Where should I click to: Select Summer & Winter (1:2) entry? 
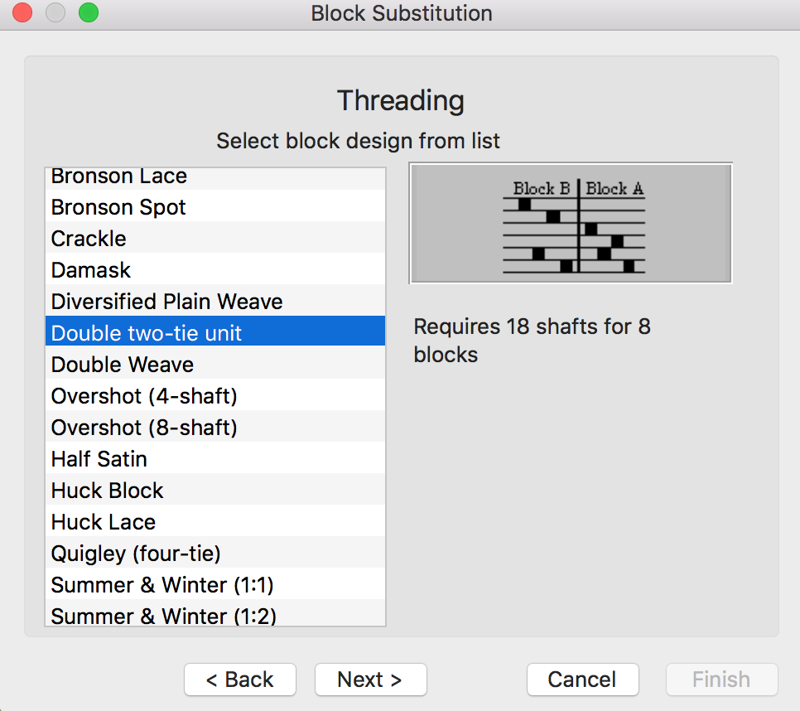(163, 616)
